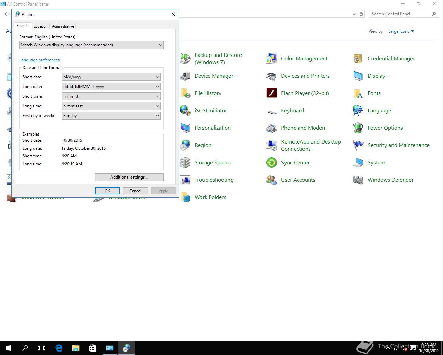Open File Explorer from taskbar
Image resolution: width=443 pixels, height=355 pixels.
pos(75,348)
